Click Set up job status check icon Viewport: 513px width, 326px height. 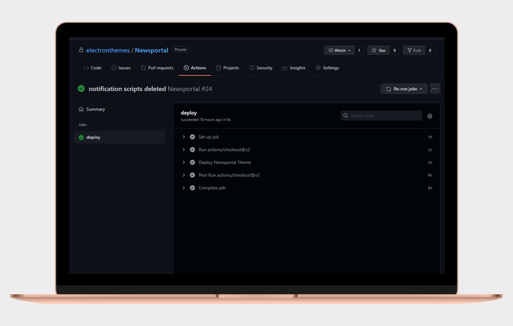point(192,137)
